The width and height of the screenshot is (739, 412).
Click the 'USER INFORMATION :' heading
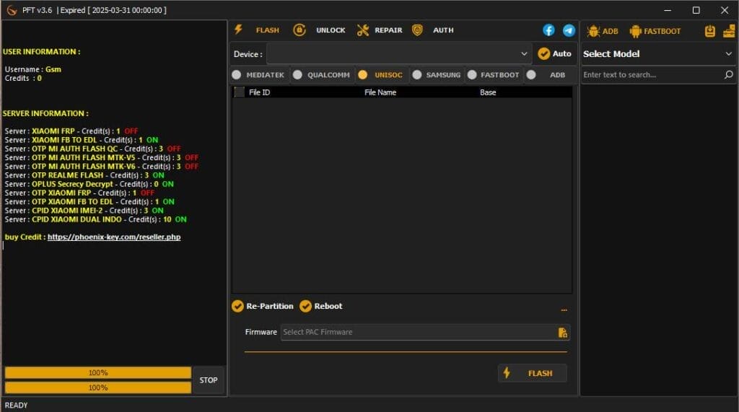[x=41, y=52]
